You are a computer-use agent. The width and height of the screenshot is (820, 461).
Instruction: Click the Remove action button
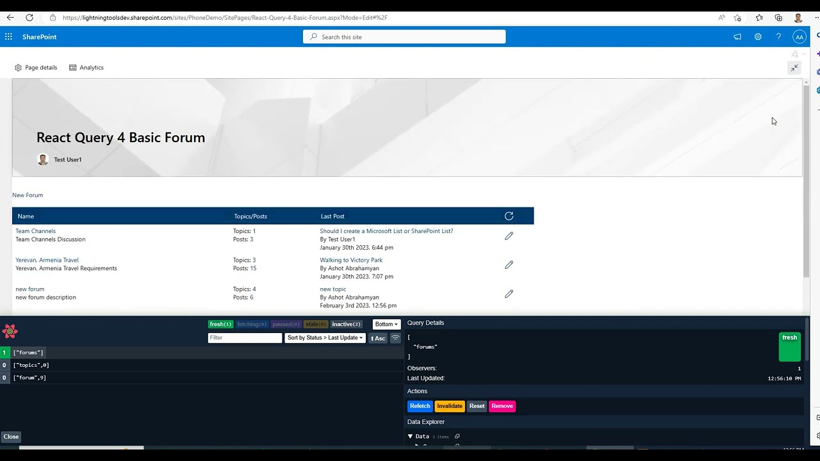[x=502, y=406]
